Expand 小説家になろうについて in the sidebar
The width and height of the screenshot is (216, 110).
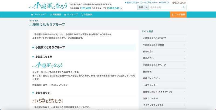(x=164, y=38)
